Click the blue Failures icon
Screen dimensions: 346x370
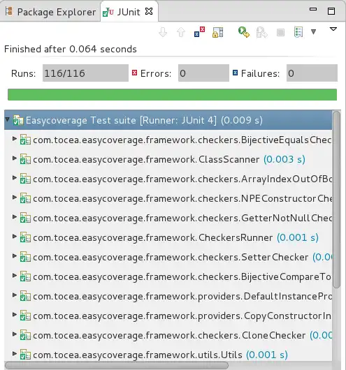tap(235, 73)
